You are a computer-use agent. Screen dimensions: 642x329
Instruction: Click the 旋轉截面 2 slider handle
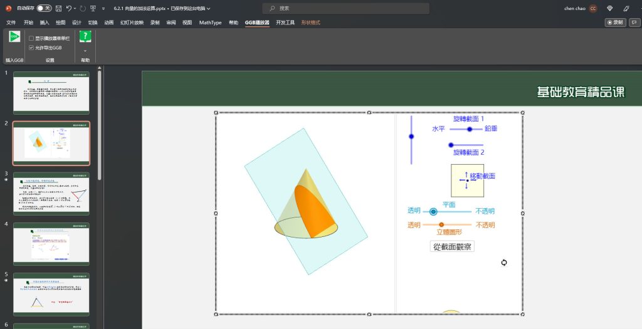point(451,145)
